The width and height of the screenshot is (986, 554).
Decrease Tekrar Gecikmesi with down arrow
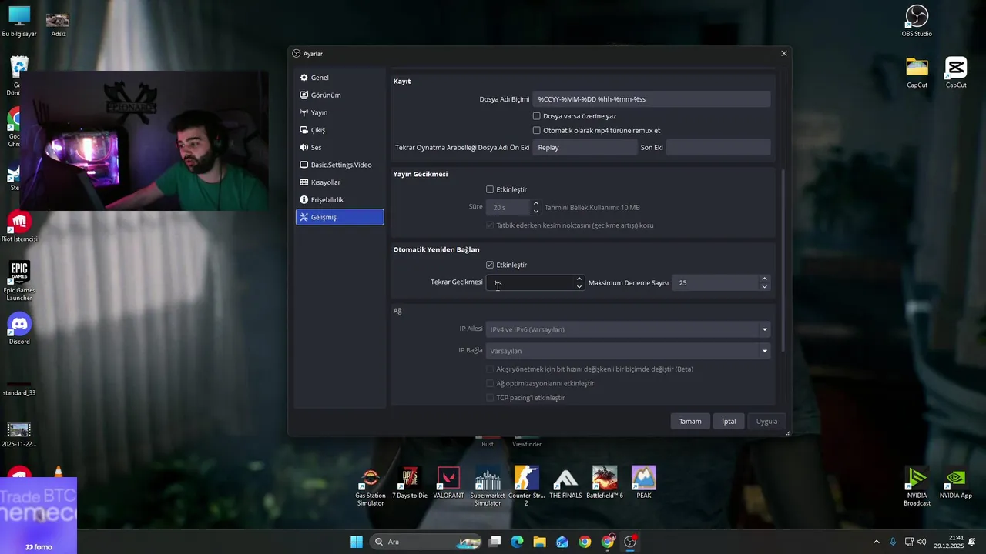(x=579, y=287)
